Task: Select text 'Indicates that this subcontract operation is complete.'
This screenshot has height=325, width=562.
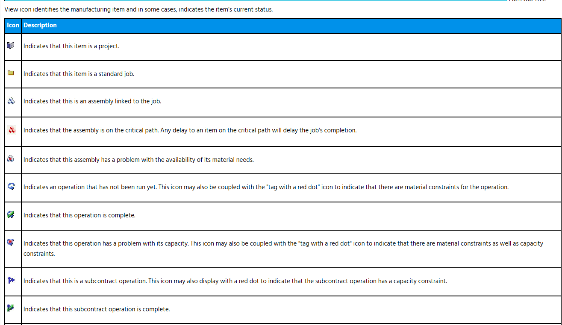Action: click(x=97, y=309)
